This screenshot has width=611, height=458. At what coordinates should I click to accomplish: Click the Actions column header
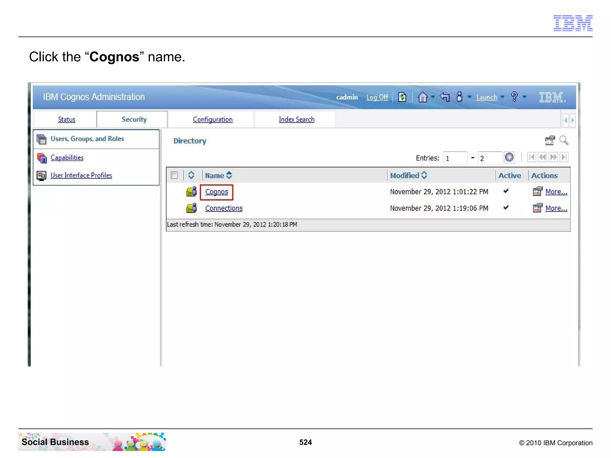(544, 175)
